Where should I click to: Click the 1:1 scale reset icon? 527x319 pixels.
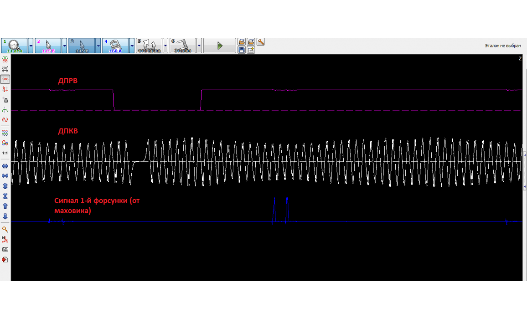[x=5, y=153]
